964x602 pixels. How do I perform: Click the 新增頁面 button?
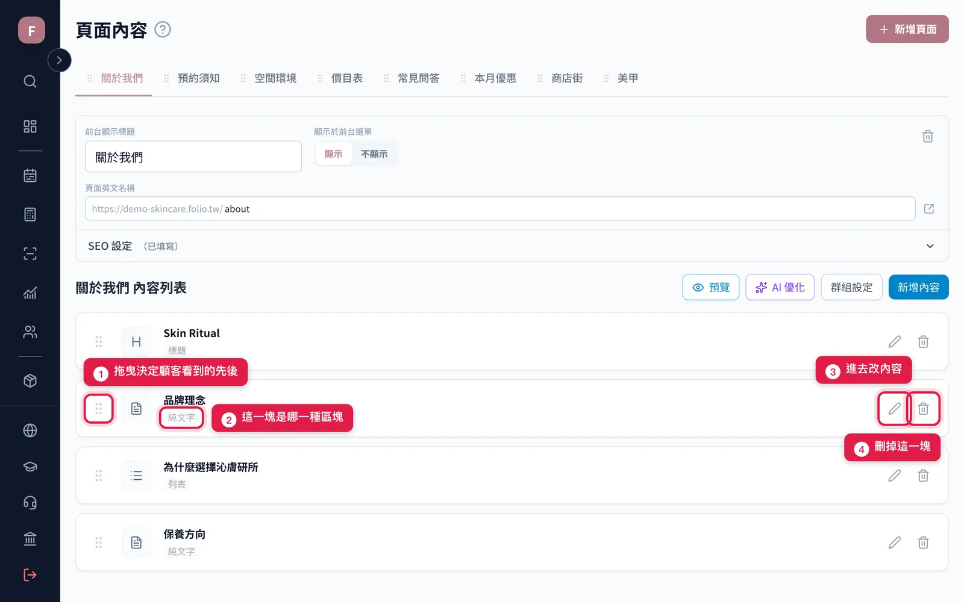pyautogui.click(x=907, y=29)
